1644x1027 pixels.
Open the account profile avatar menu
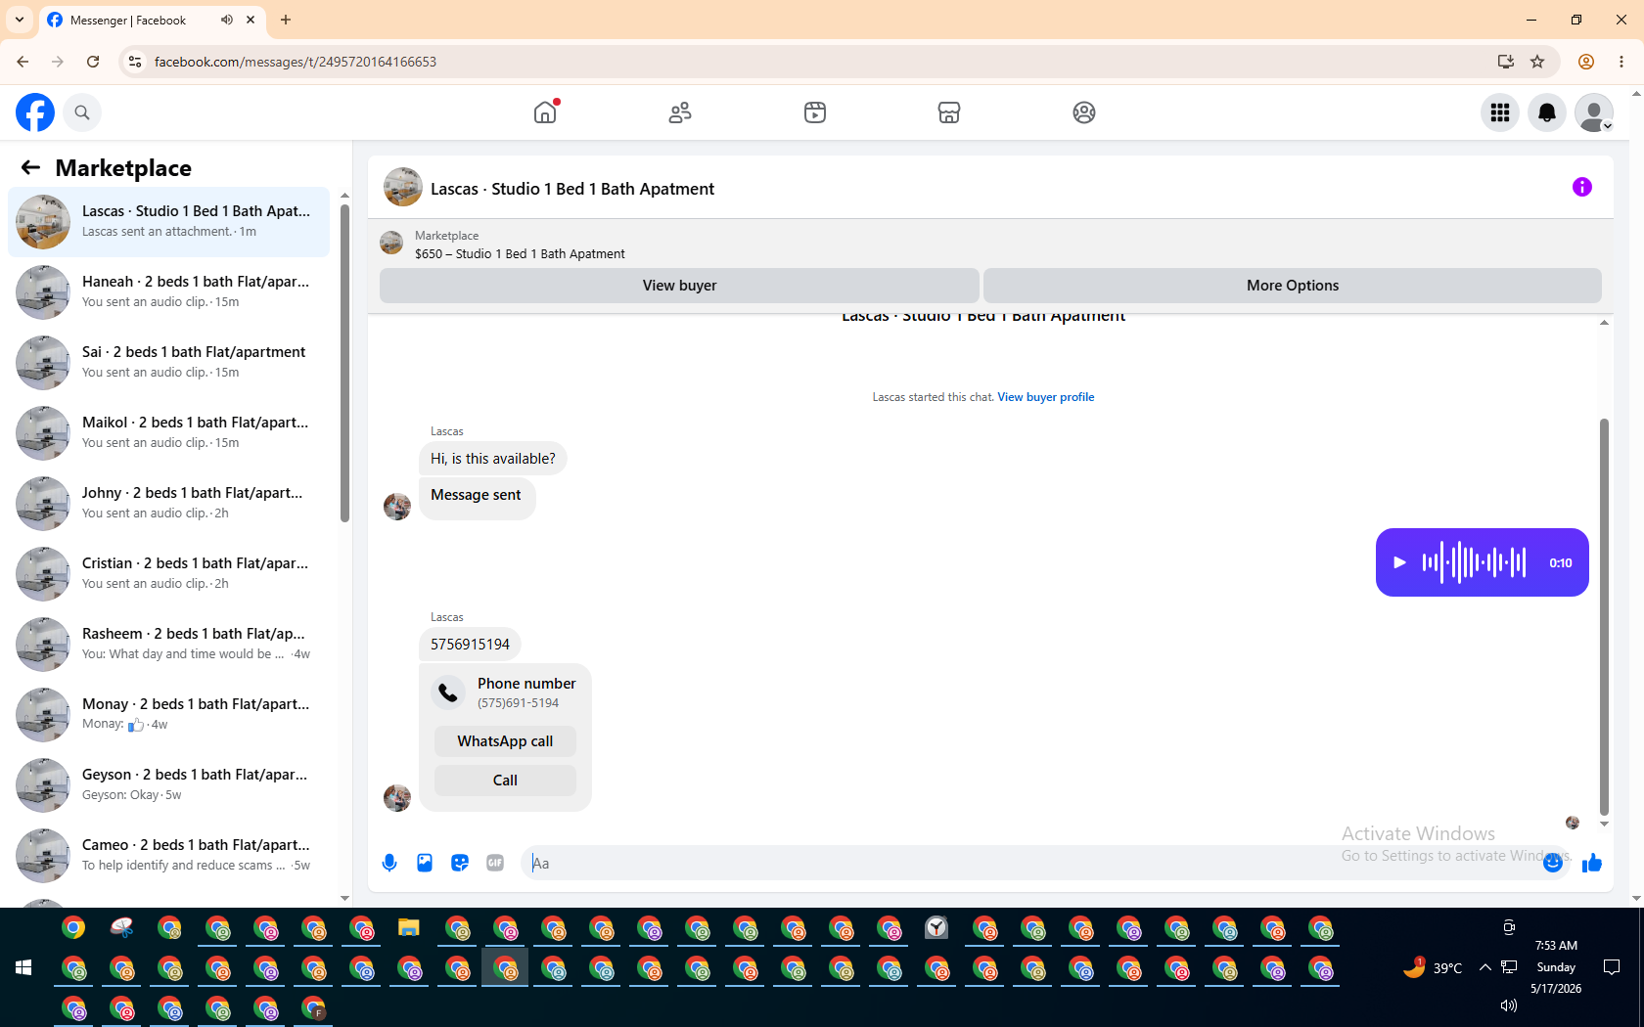[1594, 112]
